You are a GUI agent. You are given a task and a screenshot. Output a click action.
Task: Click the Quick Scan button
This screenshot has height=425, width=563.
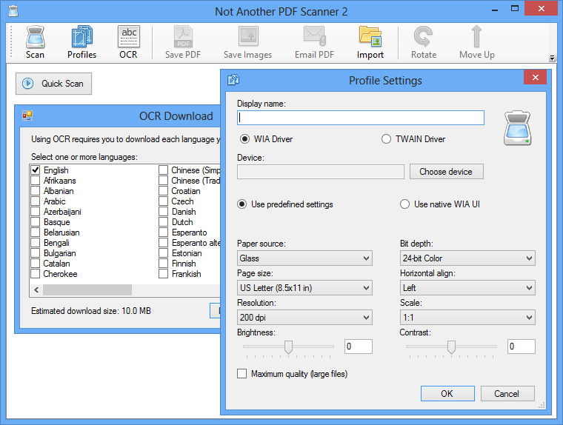coord(53,84)
